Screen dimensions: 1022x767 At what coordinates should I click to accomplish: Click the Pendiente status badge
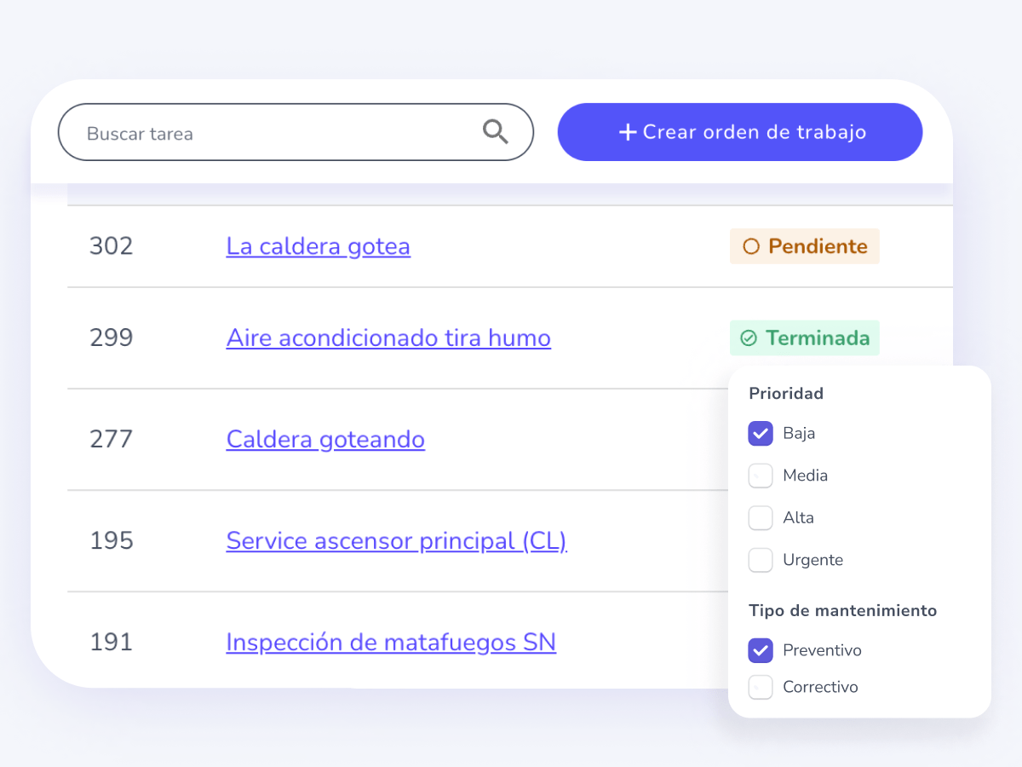[x=804, y=246]
